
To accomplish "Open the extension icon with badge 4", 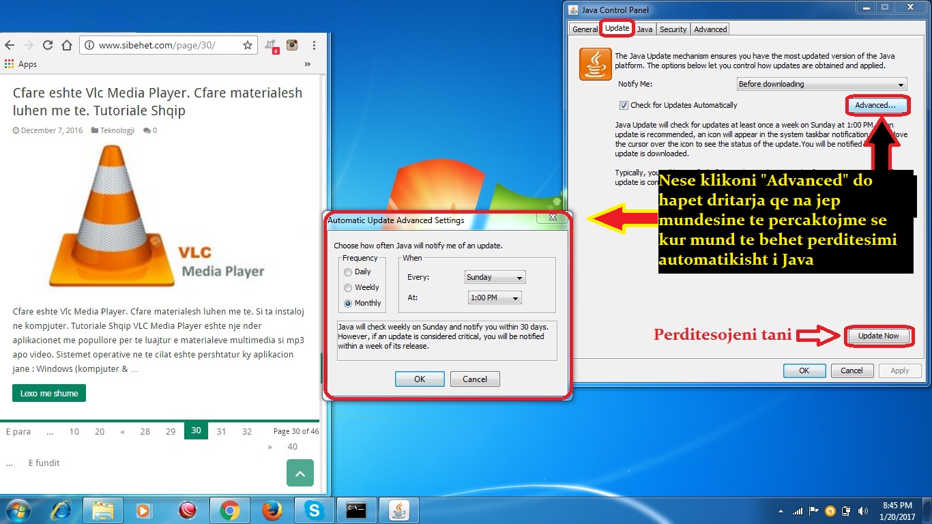I will [272, 46].
